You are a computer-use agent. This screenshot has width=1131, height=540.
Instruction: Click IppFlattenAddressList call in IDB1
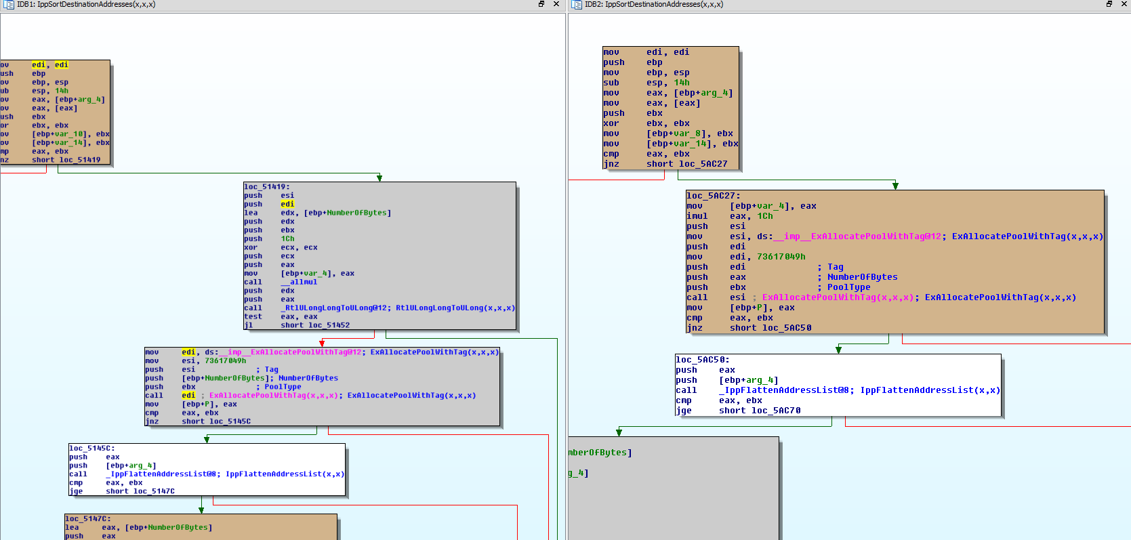pyautogui.click(x=207, y=474)
